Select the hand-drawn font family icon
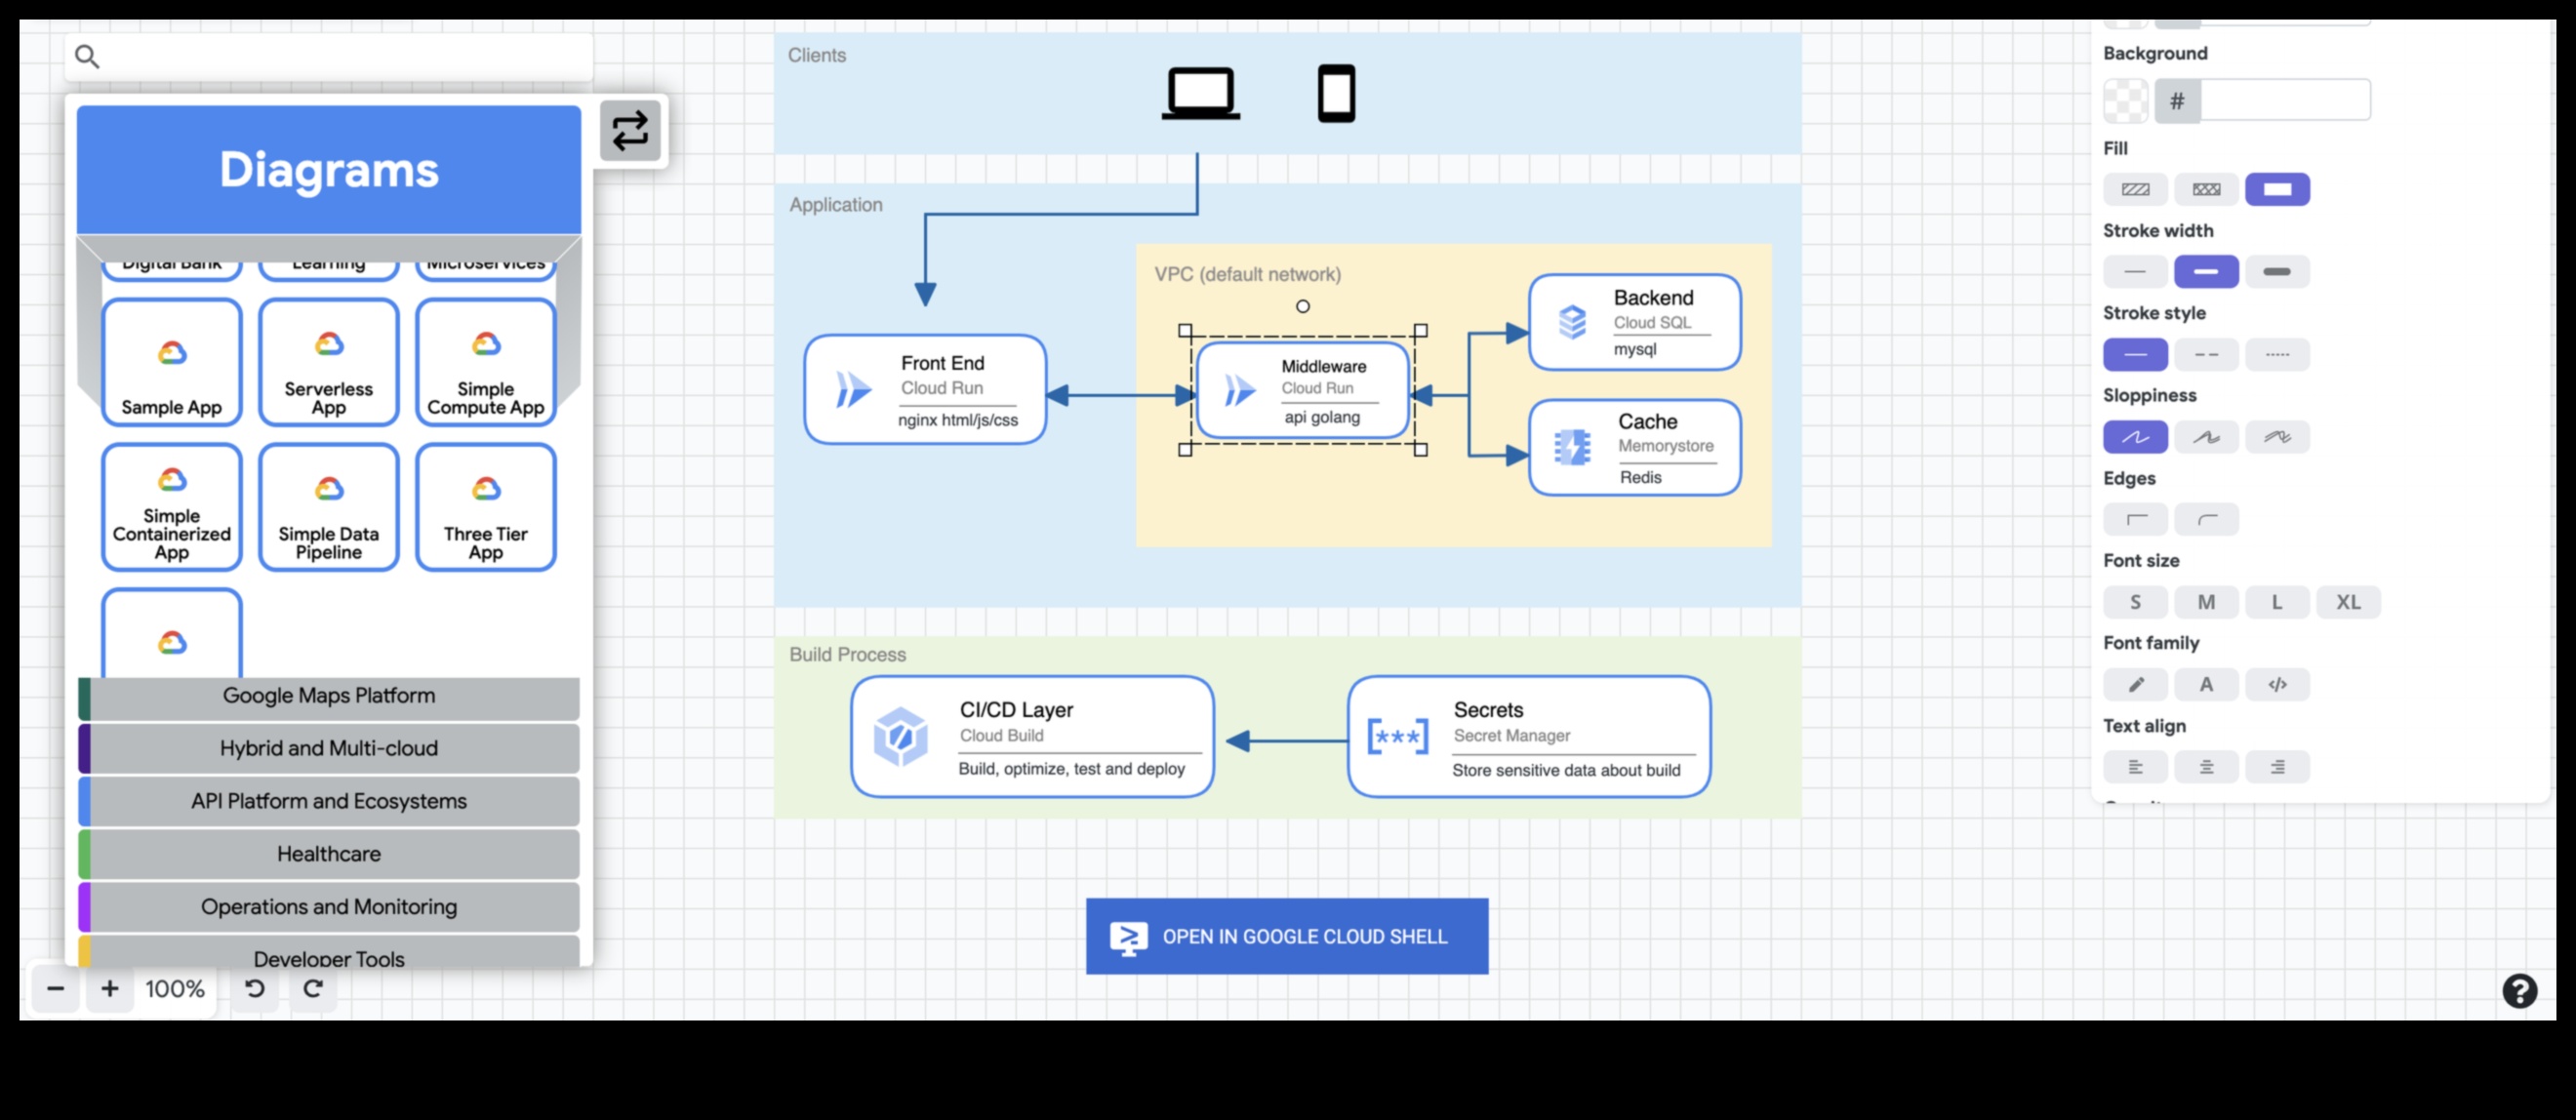 point(2135,684)
